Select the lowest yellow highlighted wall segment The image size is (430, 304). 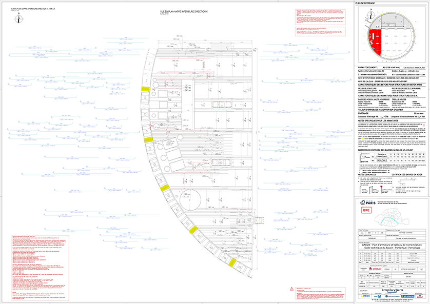click(x=232, y=262)
